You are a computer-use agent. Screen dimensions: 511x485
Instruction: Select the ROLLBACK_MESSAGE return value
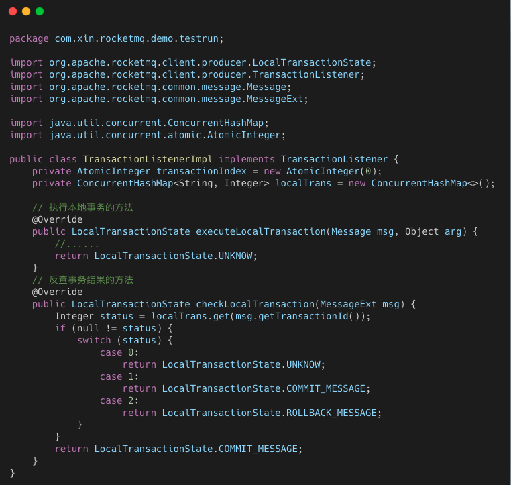click(331, 413)
